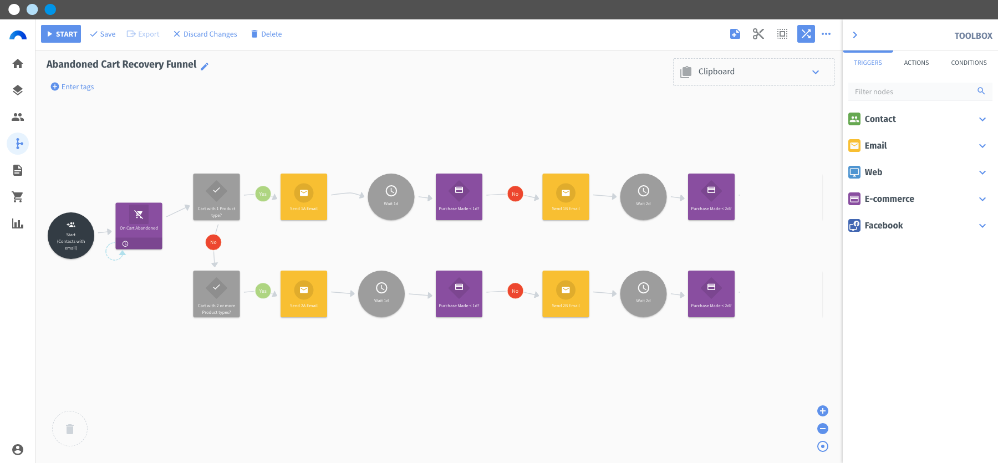The height and width of the screenshot is (463, 998).
Task: Select the Send 2A Email node
Action: point(304,294)
